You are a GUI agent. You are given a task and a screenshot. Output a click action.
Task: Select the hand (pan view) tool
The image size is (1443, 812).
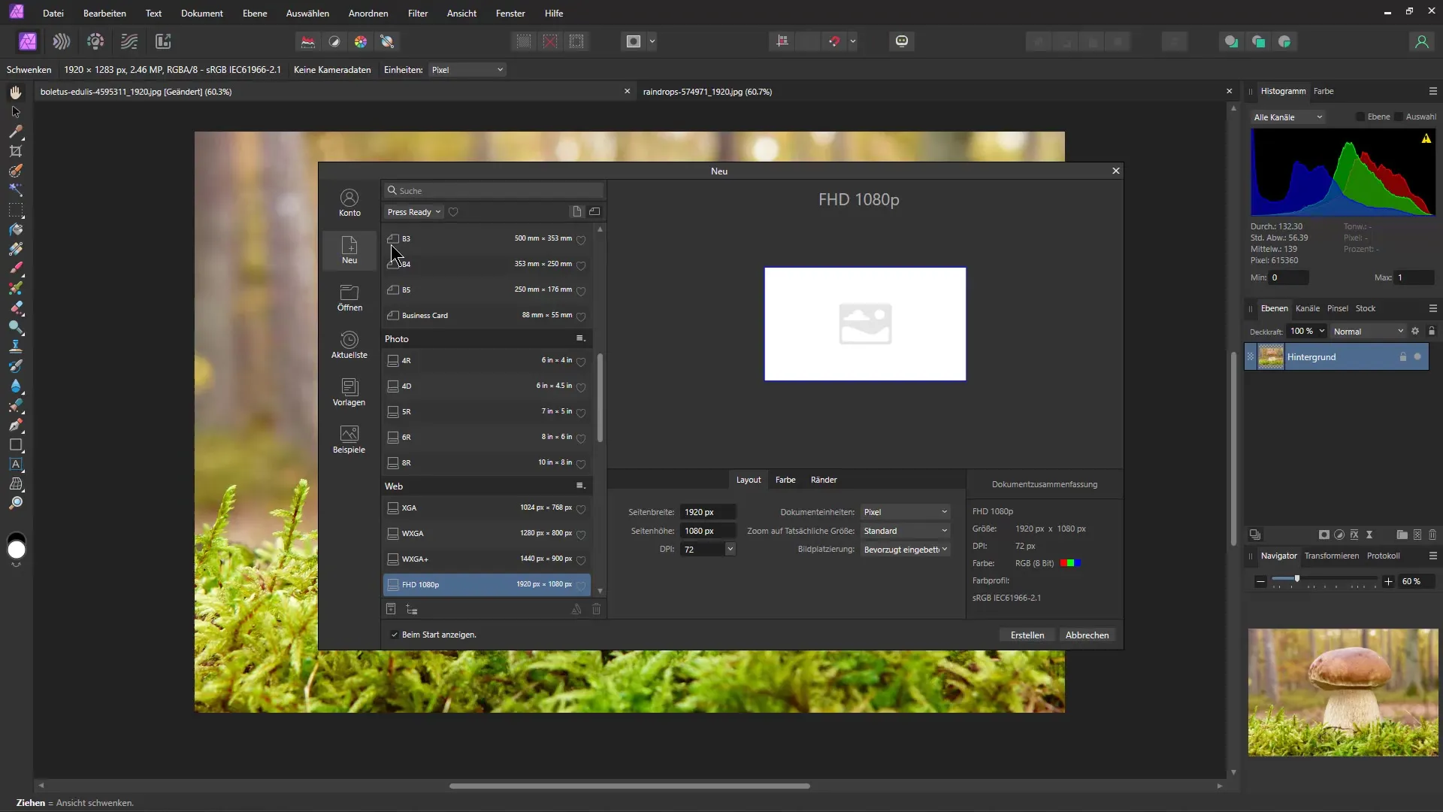click(16, 92)
